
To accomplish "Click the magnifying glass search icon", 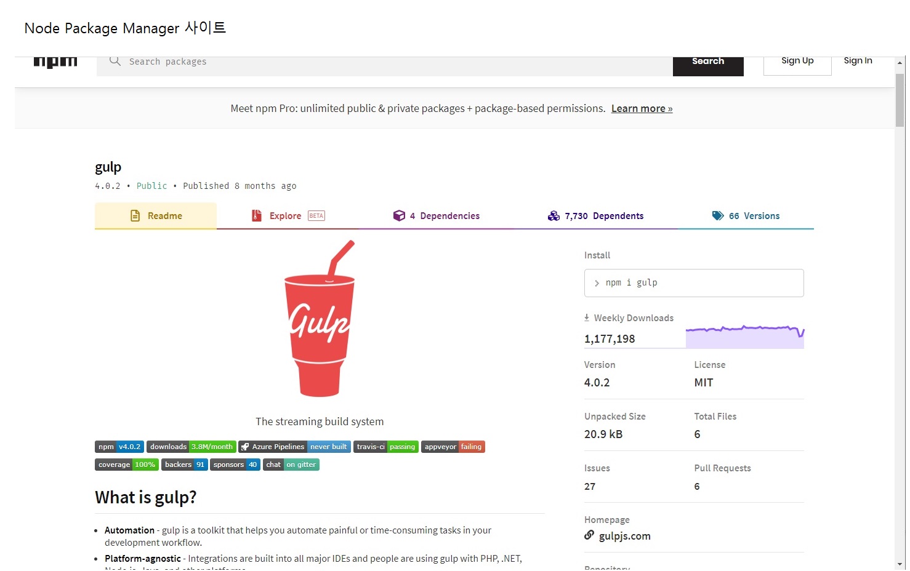I will point(115,61).
